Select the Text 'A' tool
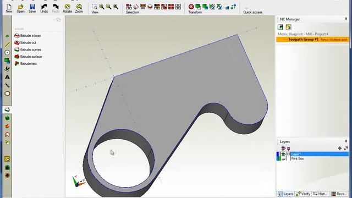 pyautogui.click(x=7, y=77)
